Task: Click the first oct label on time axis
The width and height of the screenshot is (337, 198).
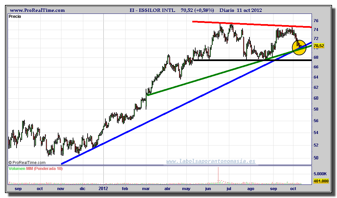Action: click(40, 188)
